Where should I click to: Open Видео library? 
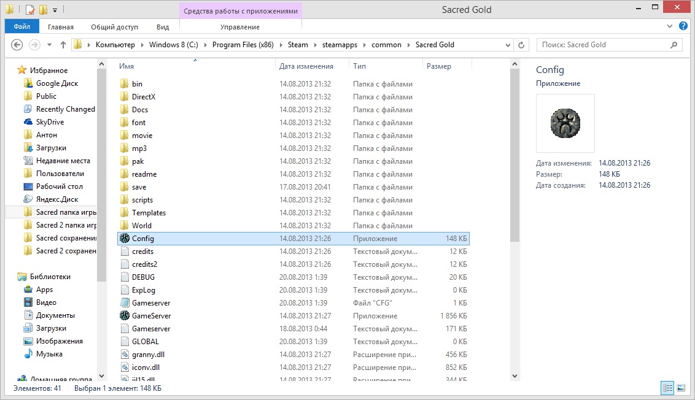tap(46, 302)
